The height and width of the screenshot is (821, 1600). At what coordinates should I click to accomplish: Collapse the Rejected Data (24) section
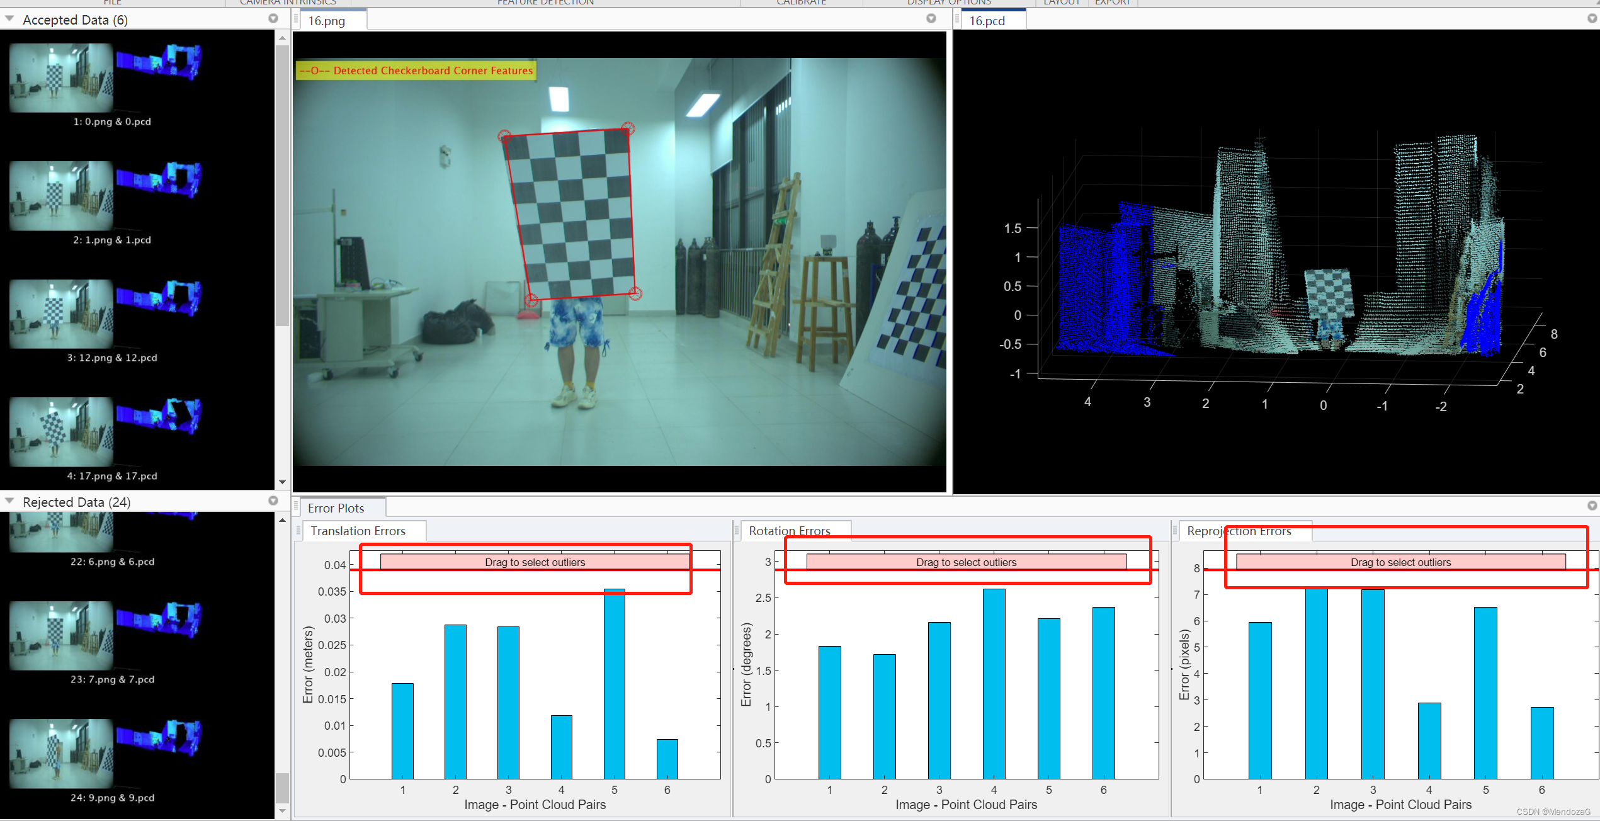(9, 501)
